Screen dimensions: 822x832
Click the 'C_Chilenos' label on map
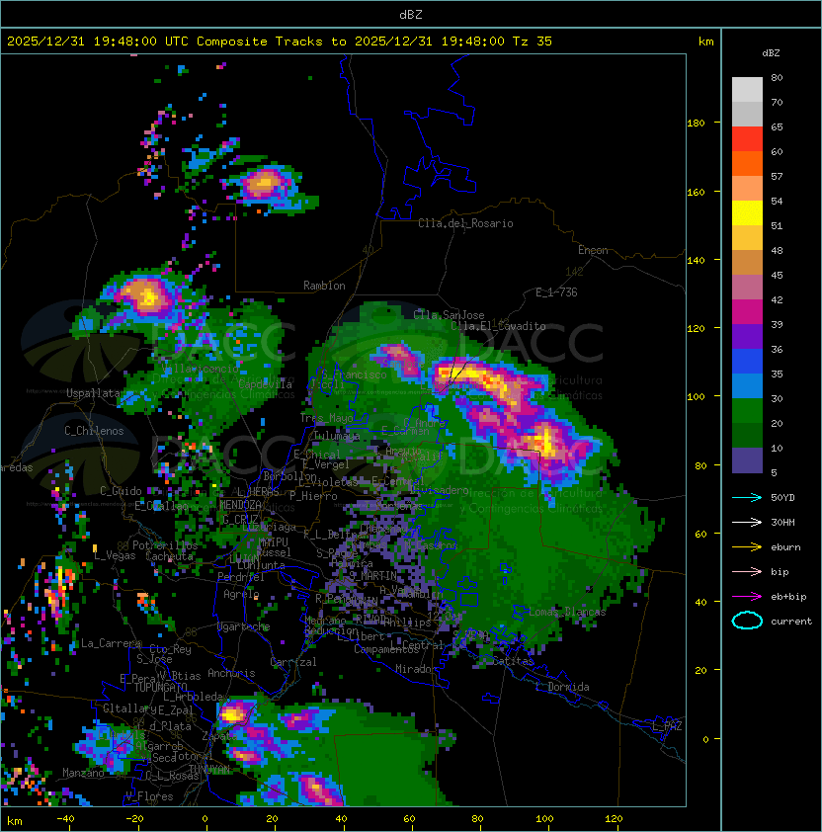[94, 431]
